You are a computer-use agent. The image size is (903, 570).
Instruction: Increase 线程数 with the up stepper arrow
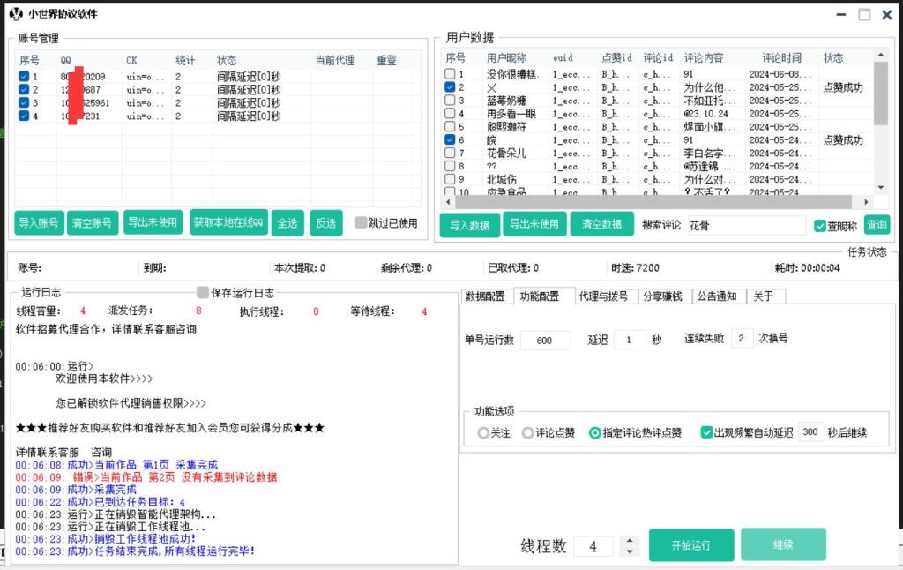(629, 539)
